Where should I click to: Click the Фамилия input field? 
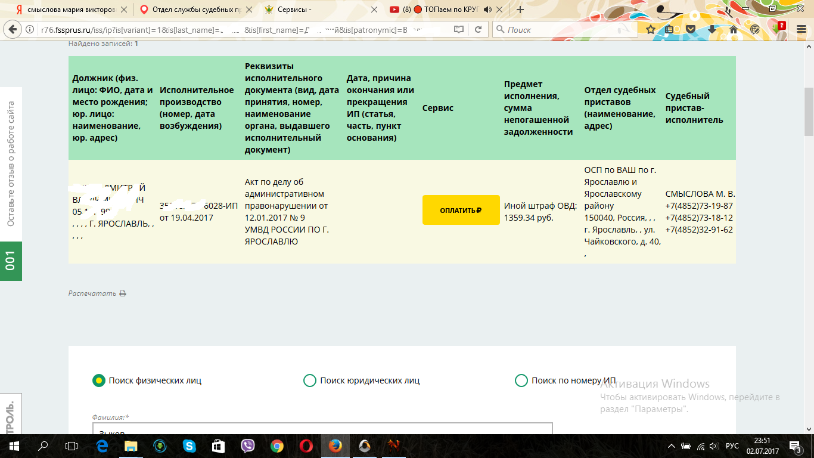322,429
